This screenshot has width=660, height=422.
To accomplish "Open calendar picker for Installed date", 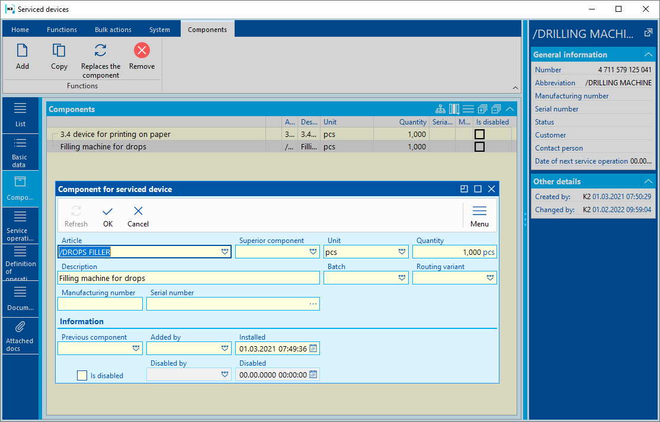I will (313, 349).
